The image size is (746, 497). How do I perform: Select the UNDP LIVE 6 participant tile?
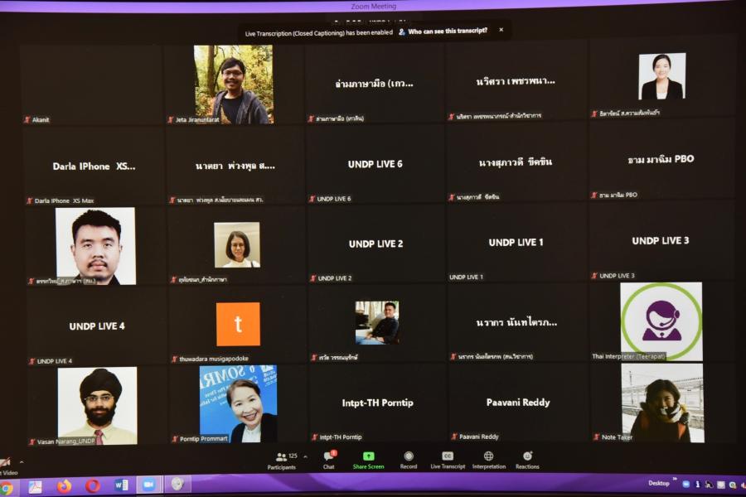click(375, 165)
